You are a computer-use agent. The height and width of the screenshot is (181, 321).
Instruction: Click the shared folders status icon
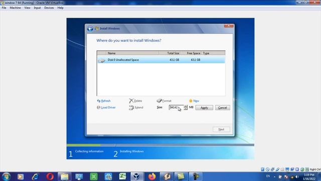click(282, 169)
